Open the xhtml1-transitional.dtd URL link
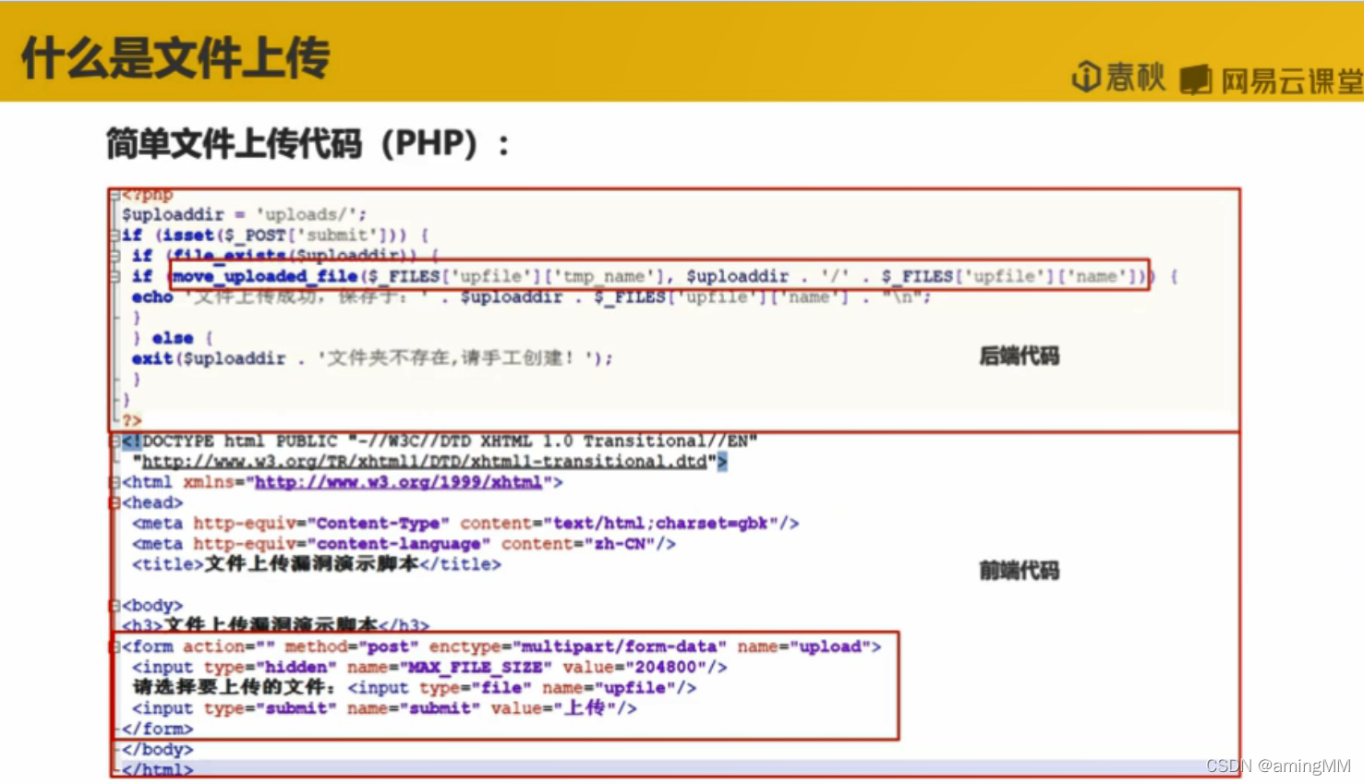Viewport: 1364px width, 784px height. click(425, 461)
